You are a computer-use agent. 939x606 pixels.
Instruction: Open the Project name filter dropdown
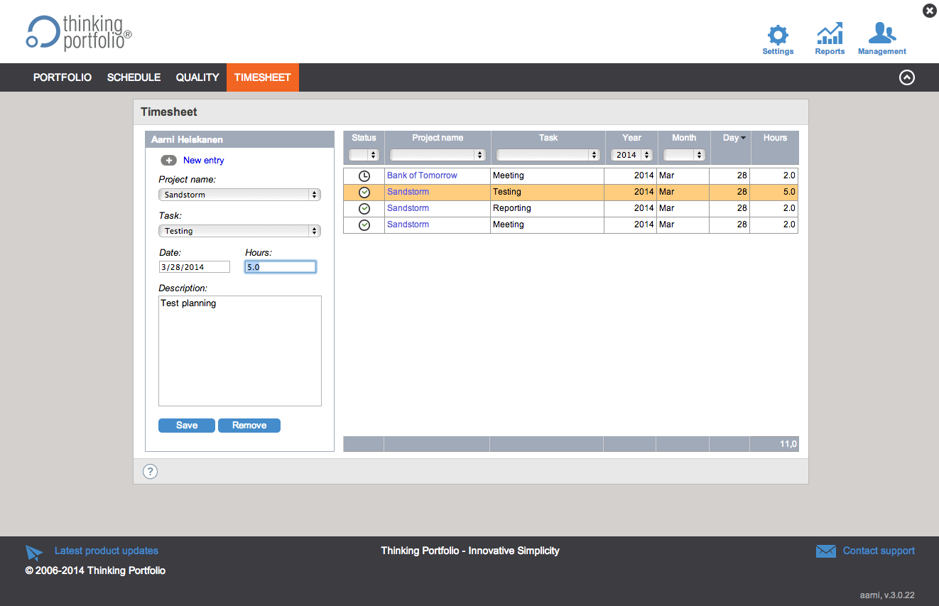tap(438, 155)
